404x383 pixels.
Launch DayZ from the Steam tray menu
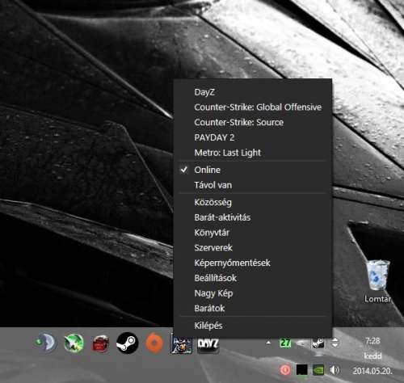point(252,92)
